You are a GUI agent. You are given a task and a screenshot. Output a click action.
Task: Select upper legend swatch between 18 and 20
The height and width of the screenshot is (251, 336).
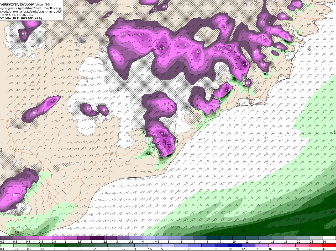[x=290, y=238]
